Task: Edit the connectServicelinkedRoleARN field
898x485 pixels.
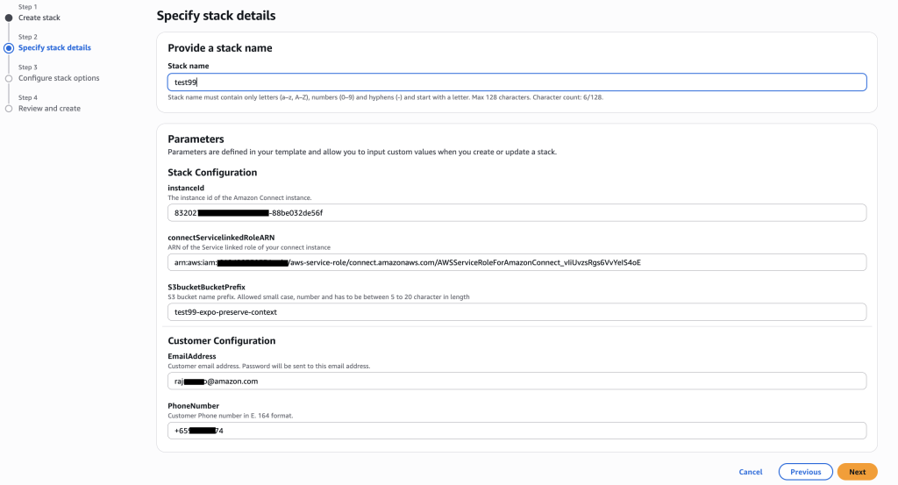Action: pos(517,262)
